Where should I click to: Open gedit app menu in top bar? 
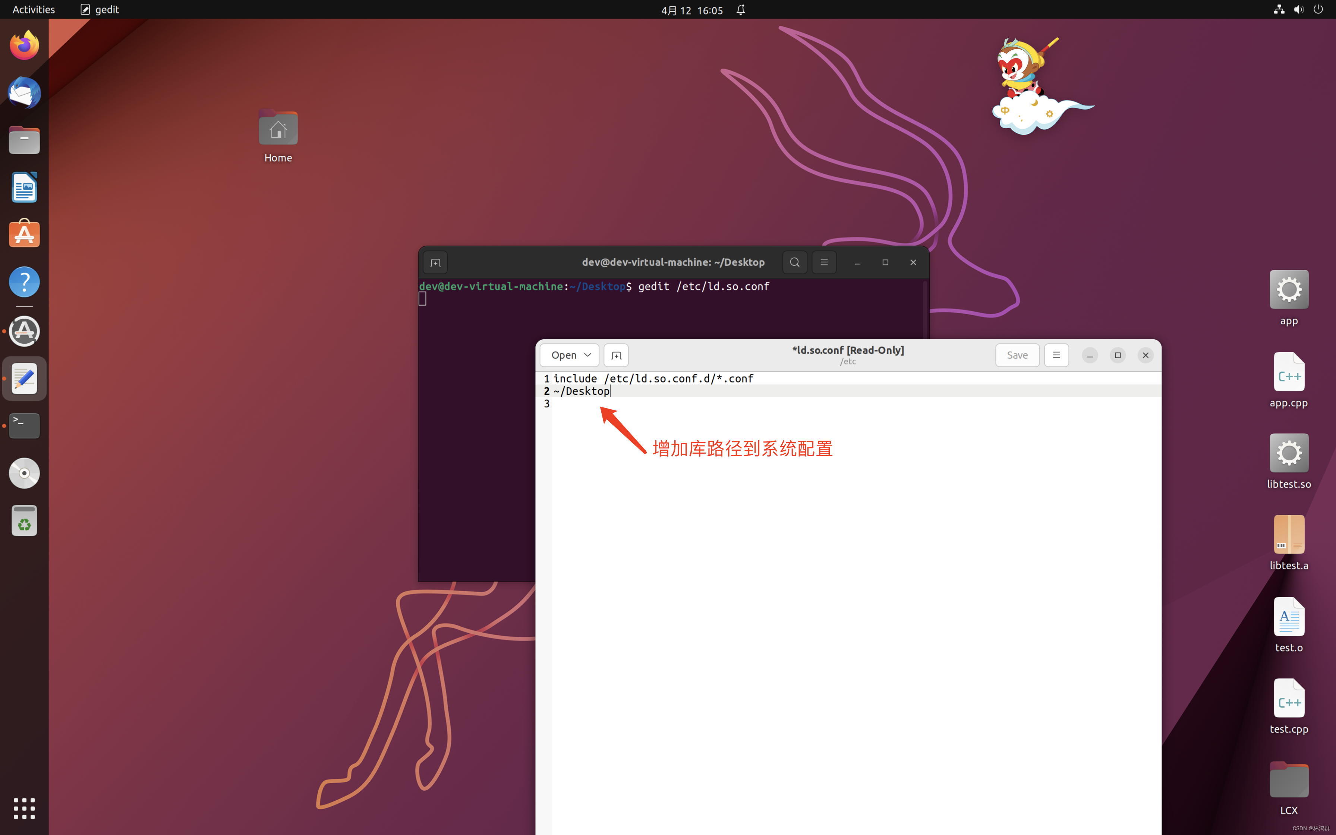[x=100, y=9]
